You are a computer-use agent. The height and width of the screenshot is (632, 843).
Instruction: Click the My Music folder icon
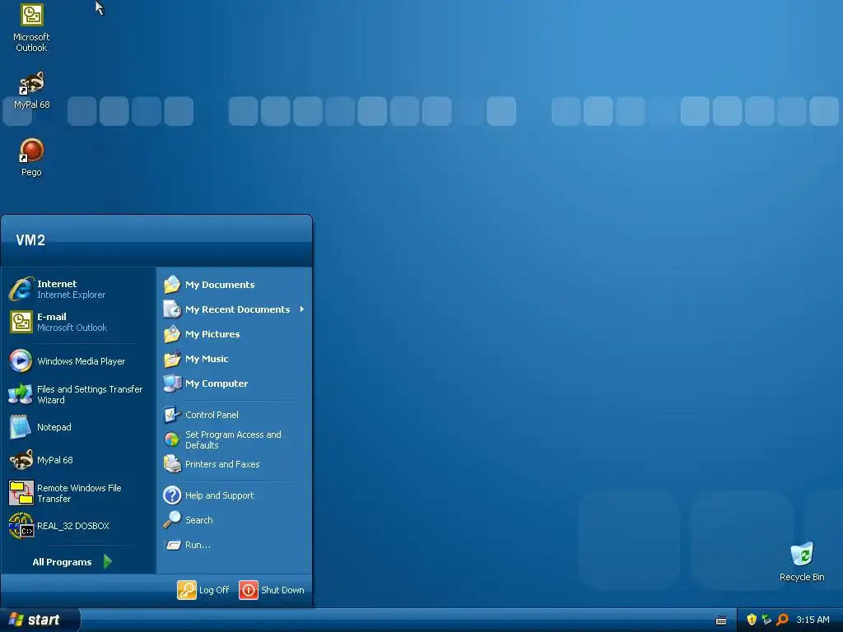[172, 359]
